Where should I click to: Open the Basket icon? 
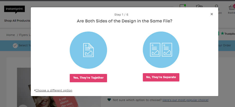pyautogui.click(x=232, y=9)
